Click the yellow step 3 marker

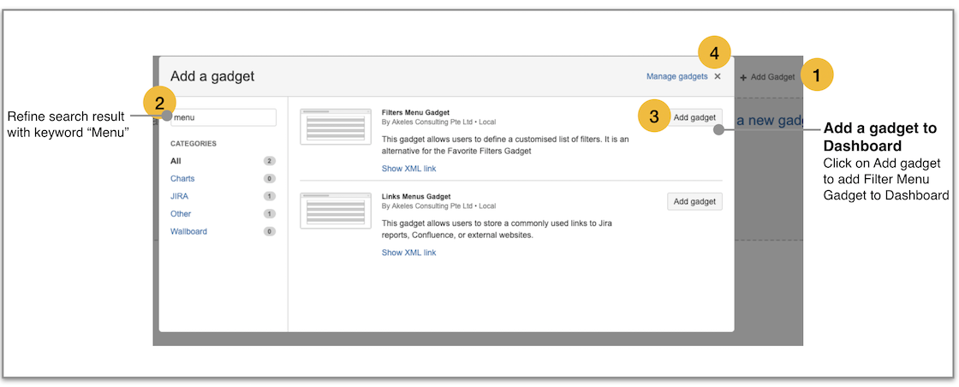coord(654,117)
